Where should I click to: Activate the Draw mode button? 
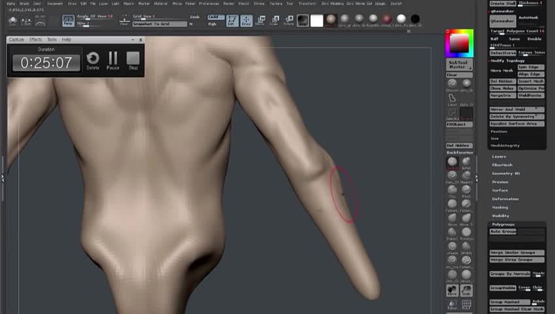pyautogui.click(x=246, y=20)
